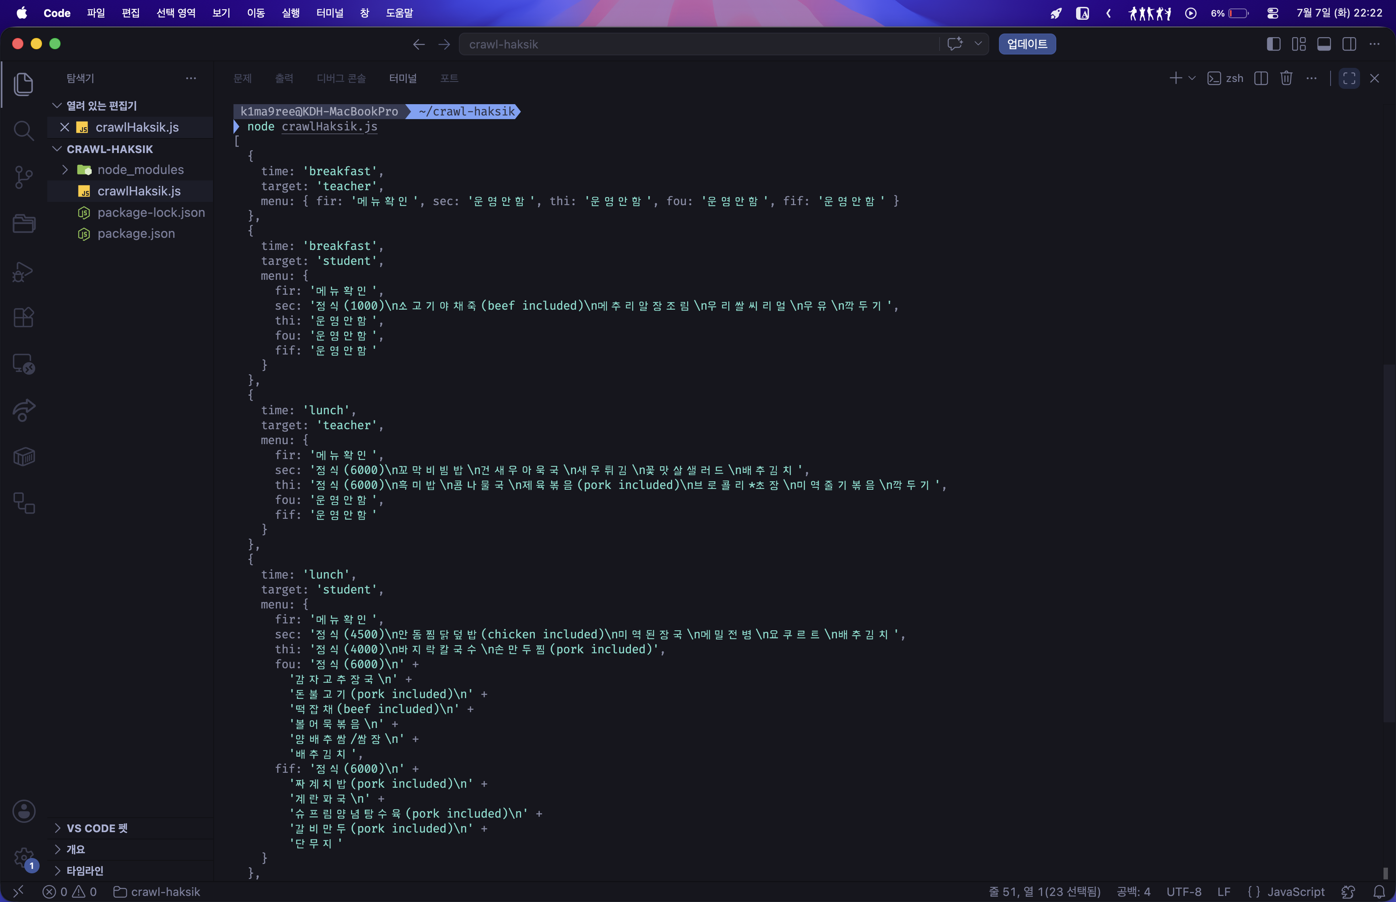
Task: Open the new terminal profile dropdown arrow
Action: [x=1192, y=78]
